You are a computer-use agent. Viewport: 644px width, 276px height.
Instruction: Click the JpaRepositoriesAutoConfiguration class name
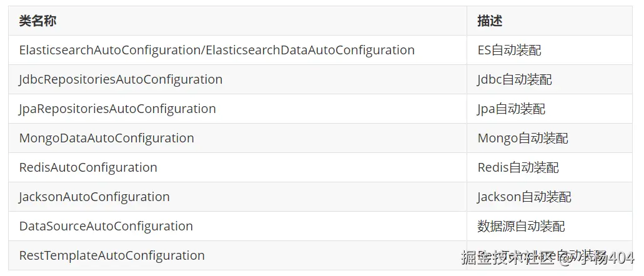pyautogui.click(x=117, y=109)
